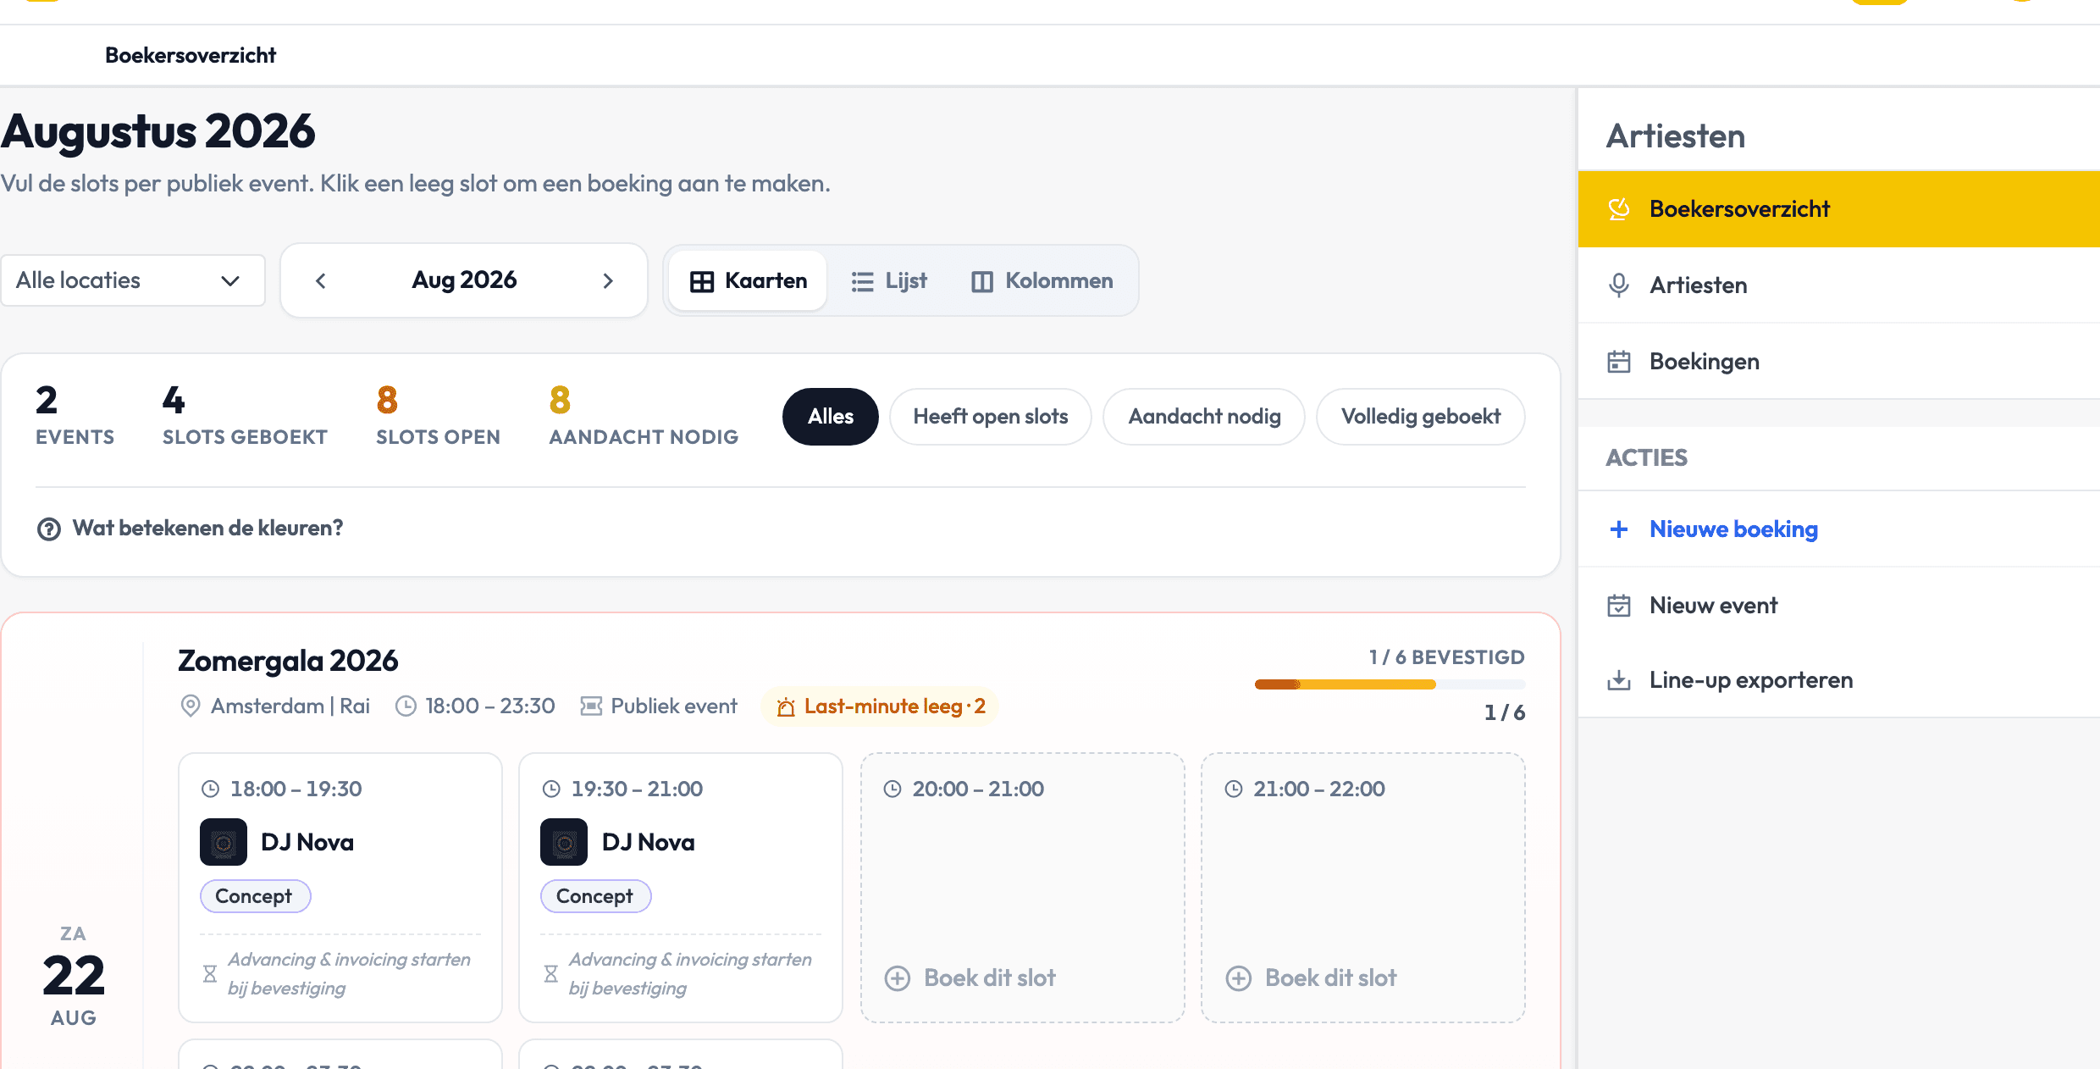Click hourglass icon in 18:00 slot card
Screen dimensions: 2100x1069
coord(210,974)
